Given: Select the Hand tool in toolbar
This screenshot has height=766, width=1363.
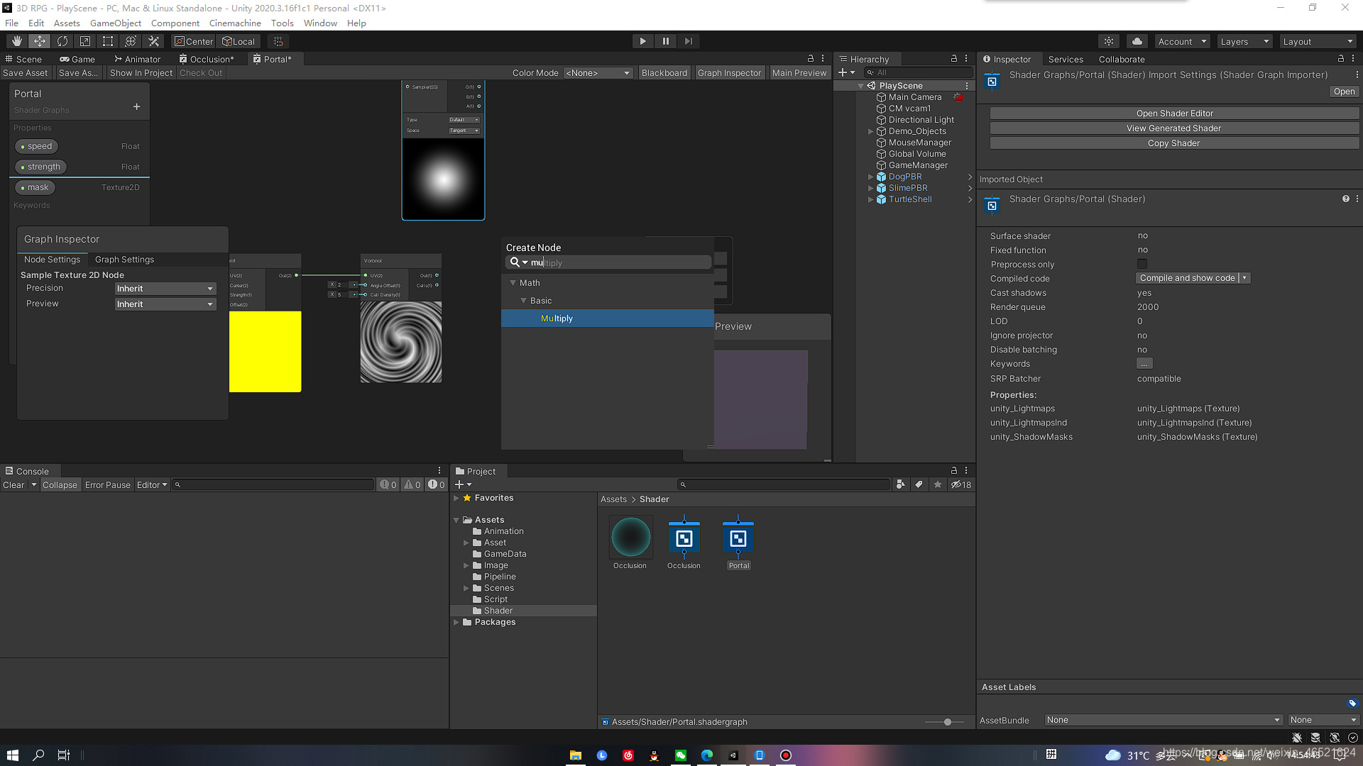Looking at the screenshot, I should 17,41.
